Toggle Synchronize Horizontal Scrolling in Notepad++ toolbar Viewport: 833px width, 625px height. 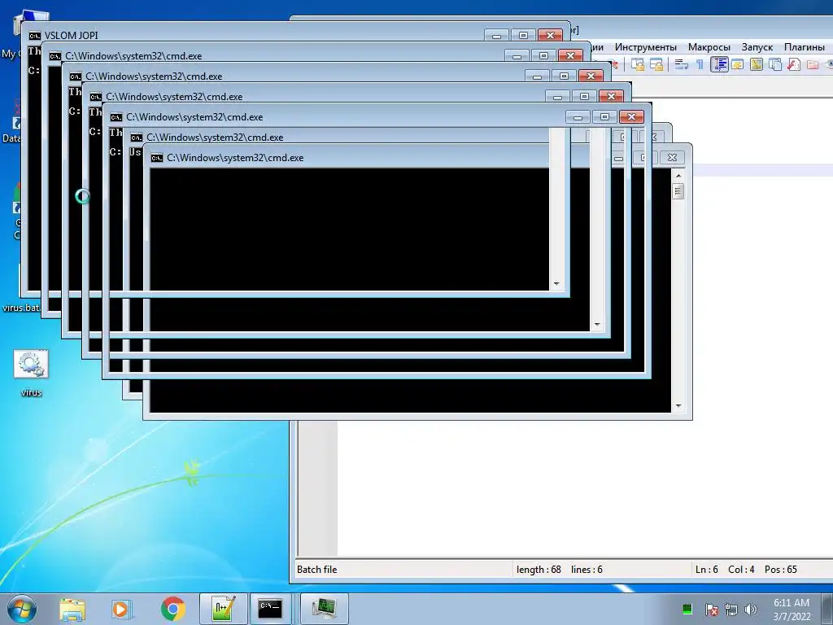(656, 65)
